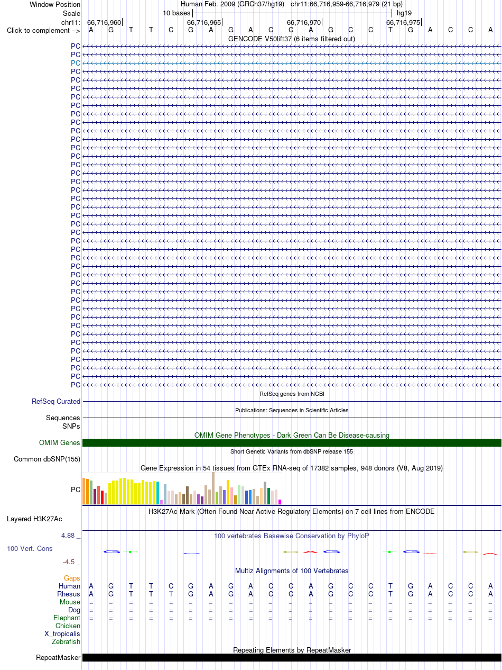Open 'RefSeq genes from NCBI' track title
Image resolution: width=502 pixels, height=670 pixels.
click(x=292, y=394)
